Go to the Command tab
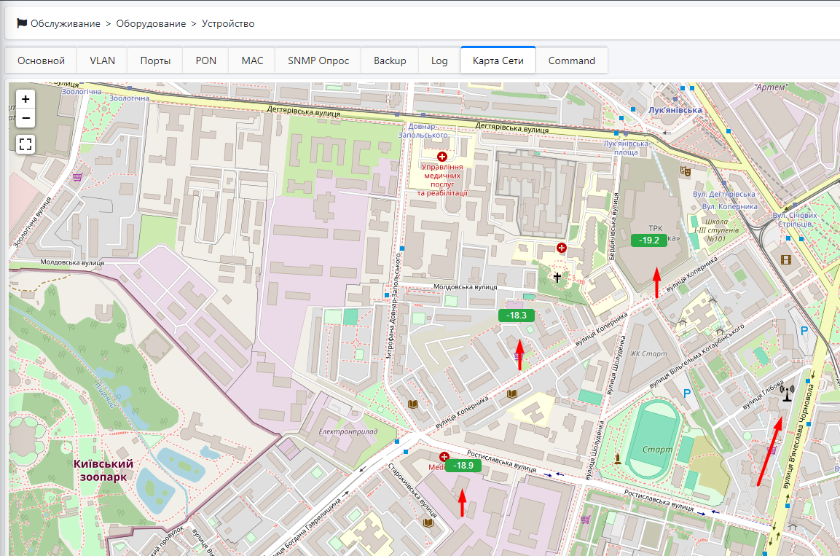The width and height of the screenshot is (840, 556). pyautogui.click(x=572, y=60)
